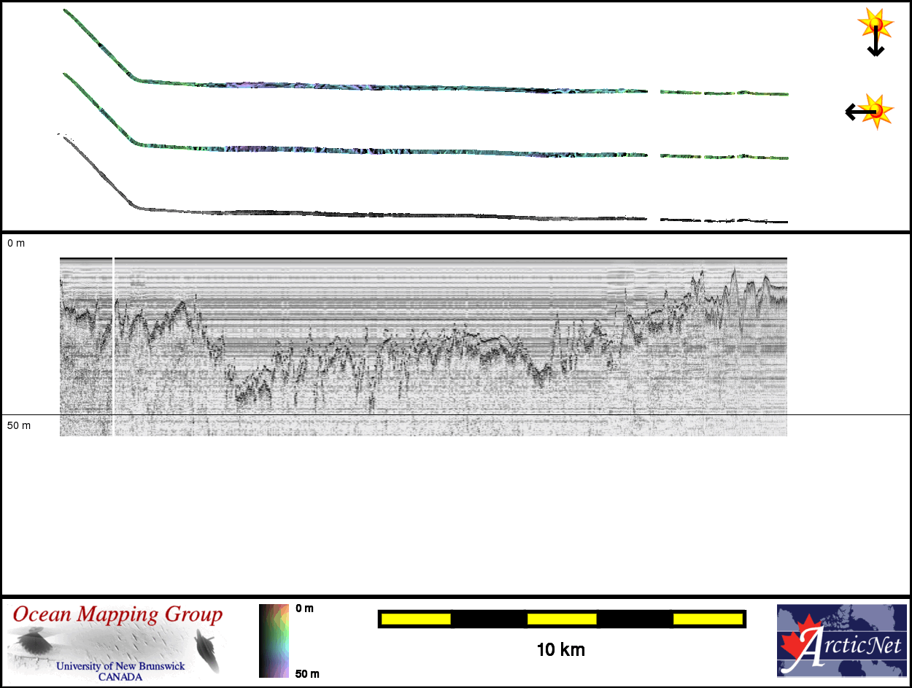Click the middle yellow segment of the scale bar

(562, 619)
